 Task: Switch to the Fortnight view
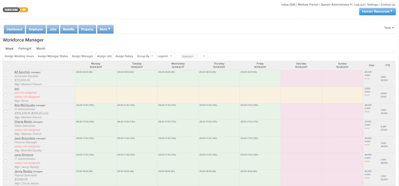point(25,49)
